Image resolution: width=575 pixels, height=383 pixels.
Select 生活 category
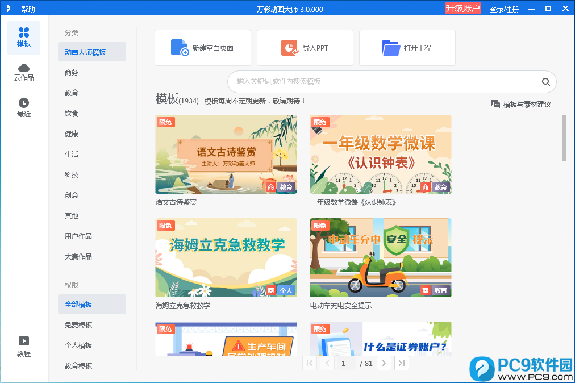(x=72, y=154)
